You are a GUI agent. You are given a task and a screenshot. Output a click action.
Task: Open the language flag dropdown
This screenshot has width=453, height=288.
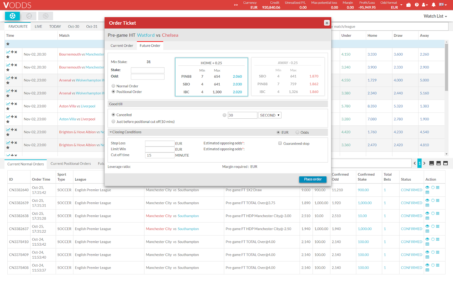(x=443, y=5)
